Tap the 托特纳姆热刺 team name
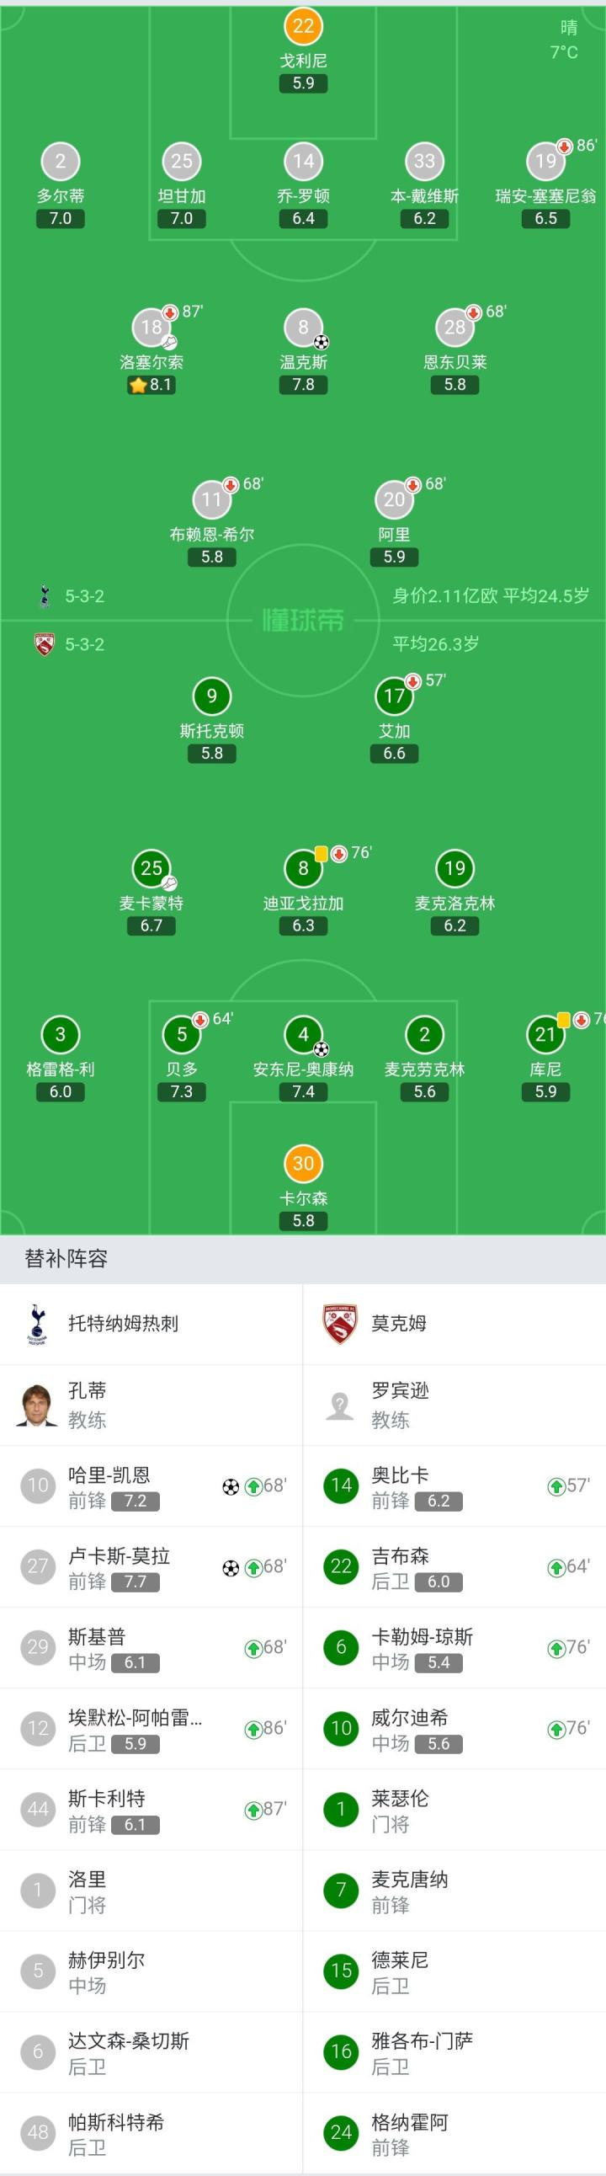This screenshot has height=2176, width=606. (123, 1324)
